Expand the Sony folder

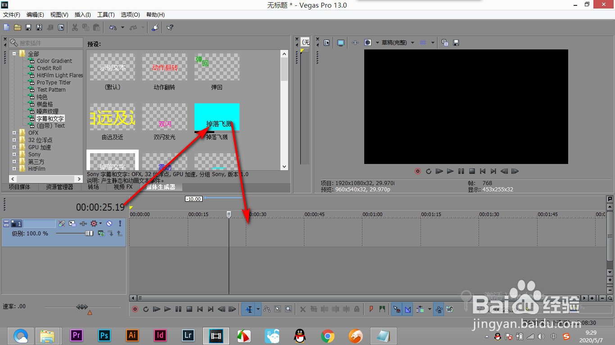pos(14,154)
